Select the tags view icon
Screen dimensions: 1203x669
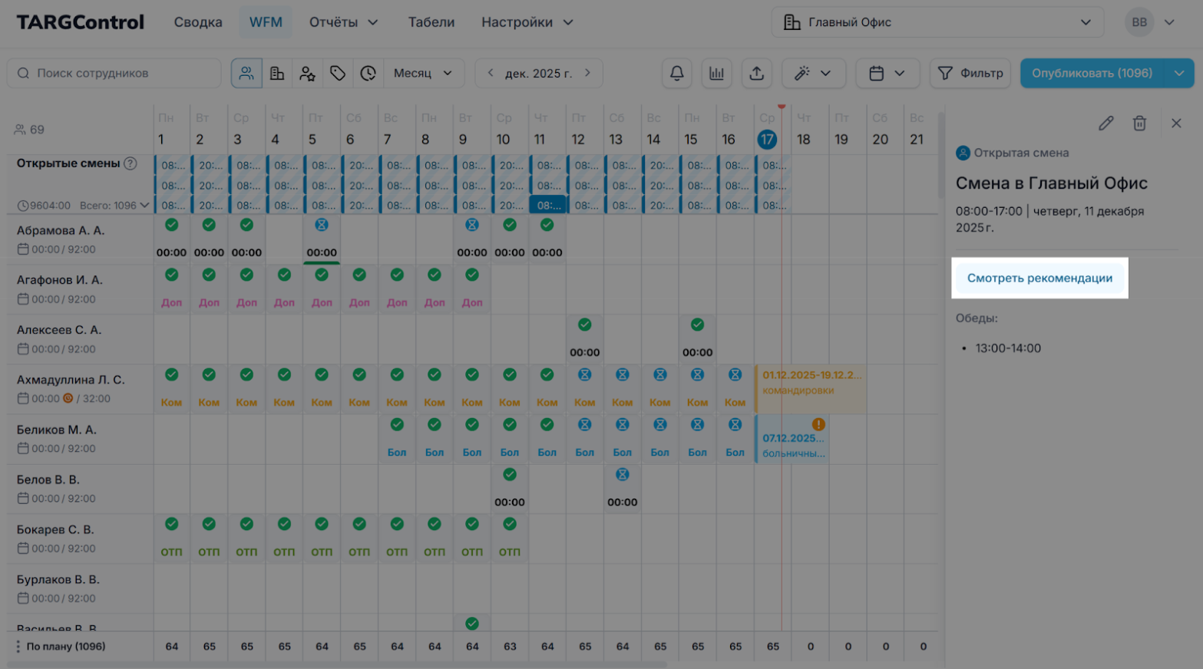pos(338,73)
